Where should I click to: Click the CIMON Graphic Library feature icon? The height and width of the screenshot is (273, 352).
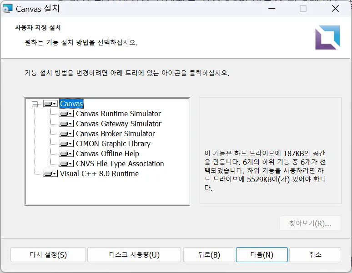click(x=66, y=144)
